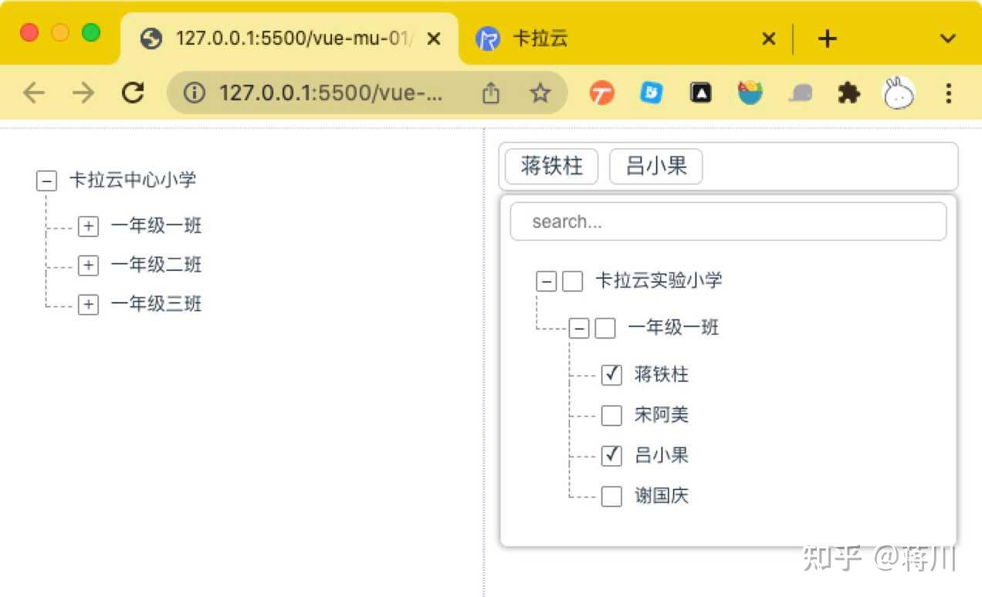Click the gray cap extension icon
The image size is (982, 597).
point(799,93)
